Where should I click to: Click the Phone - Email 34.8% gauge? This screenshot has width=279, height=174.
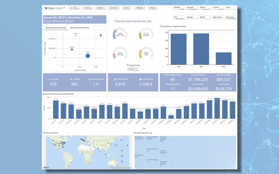click(x=120, y=34)
